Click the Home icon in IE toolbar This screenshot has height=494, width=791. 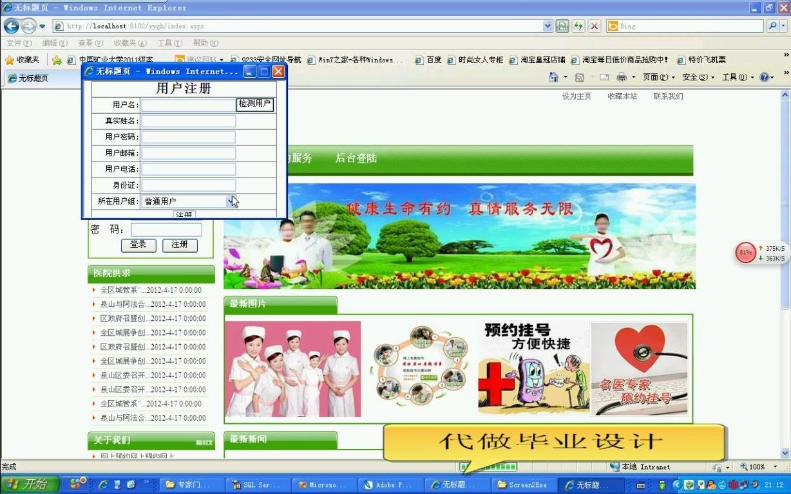pyautogui.click(x=553, y=77)
